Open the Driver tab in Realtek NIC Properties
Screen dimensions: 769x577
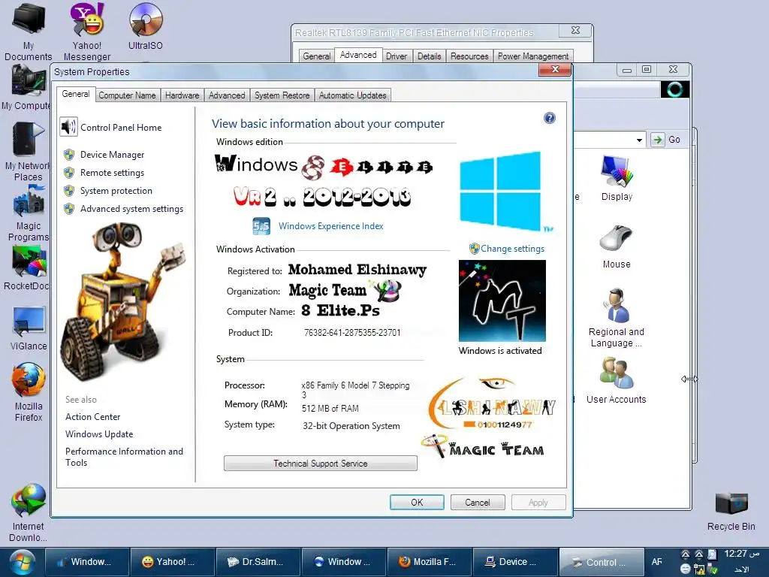tap(397, 56)
